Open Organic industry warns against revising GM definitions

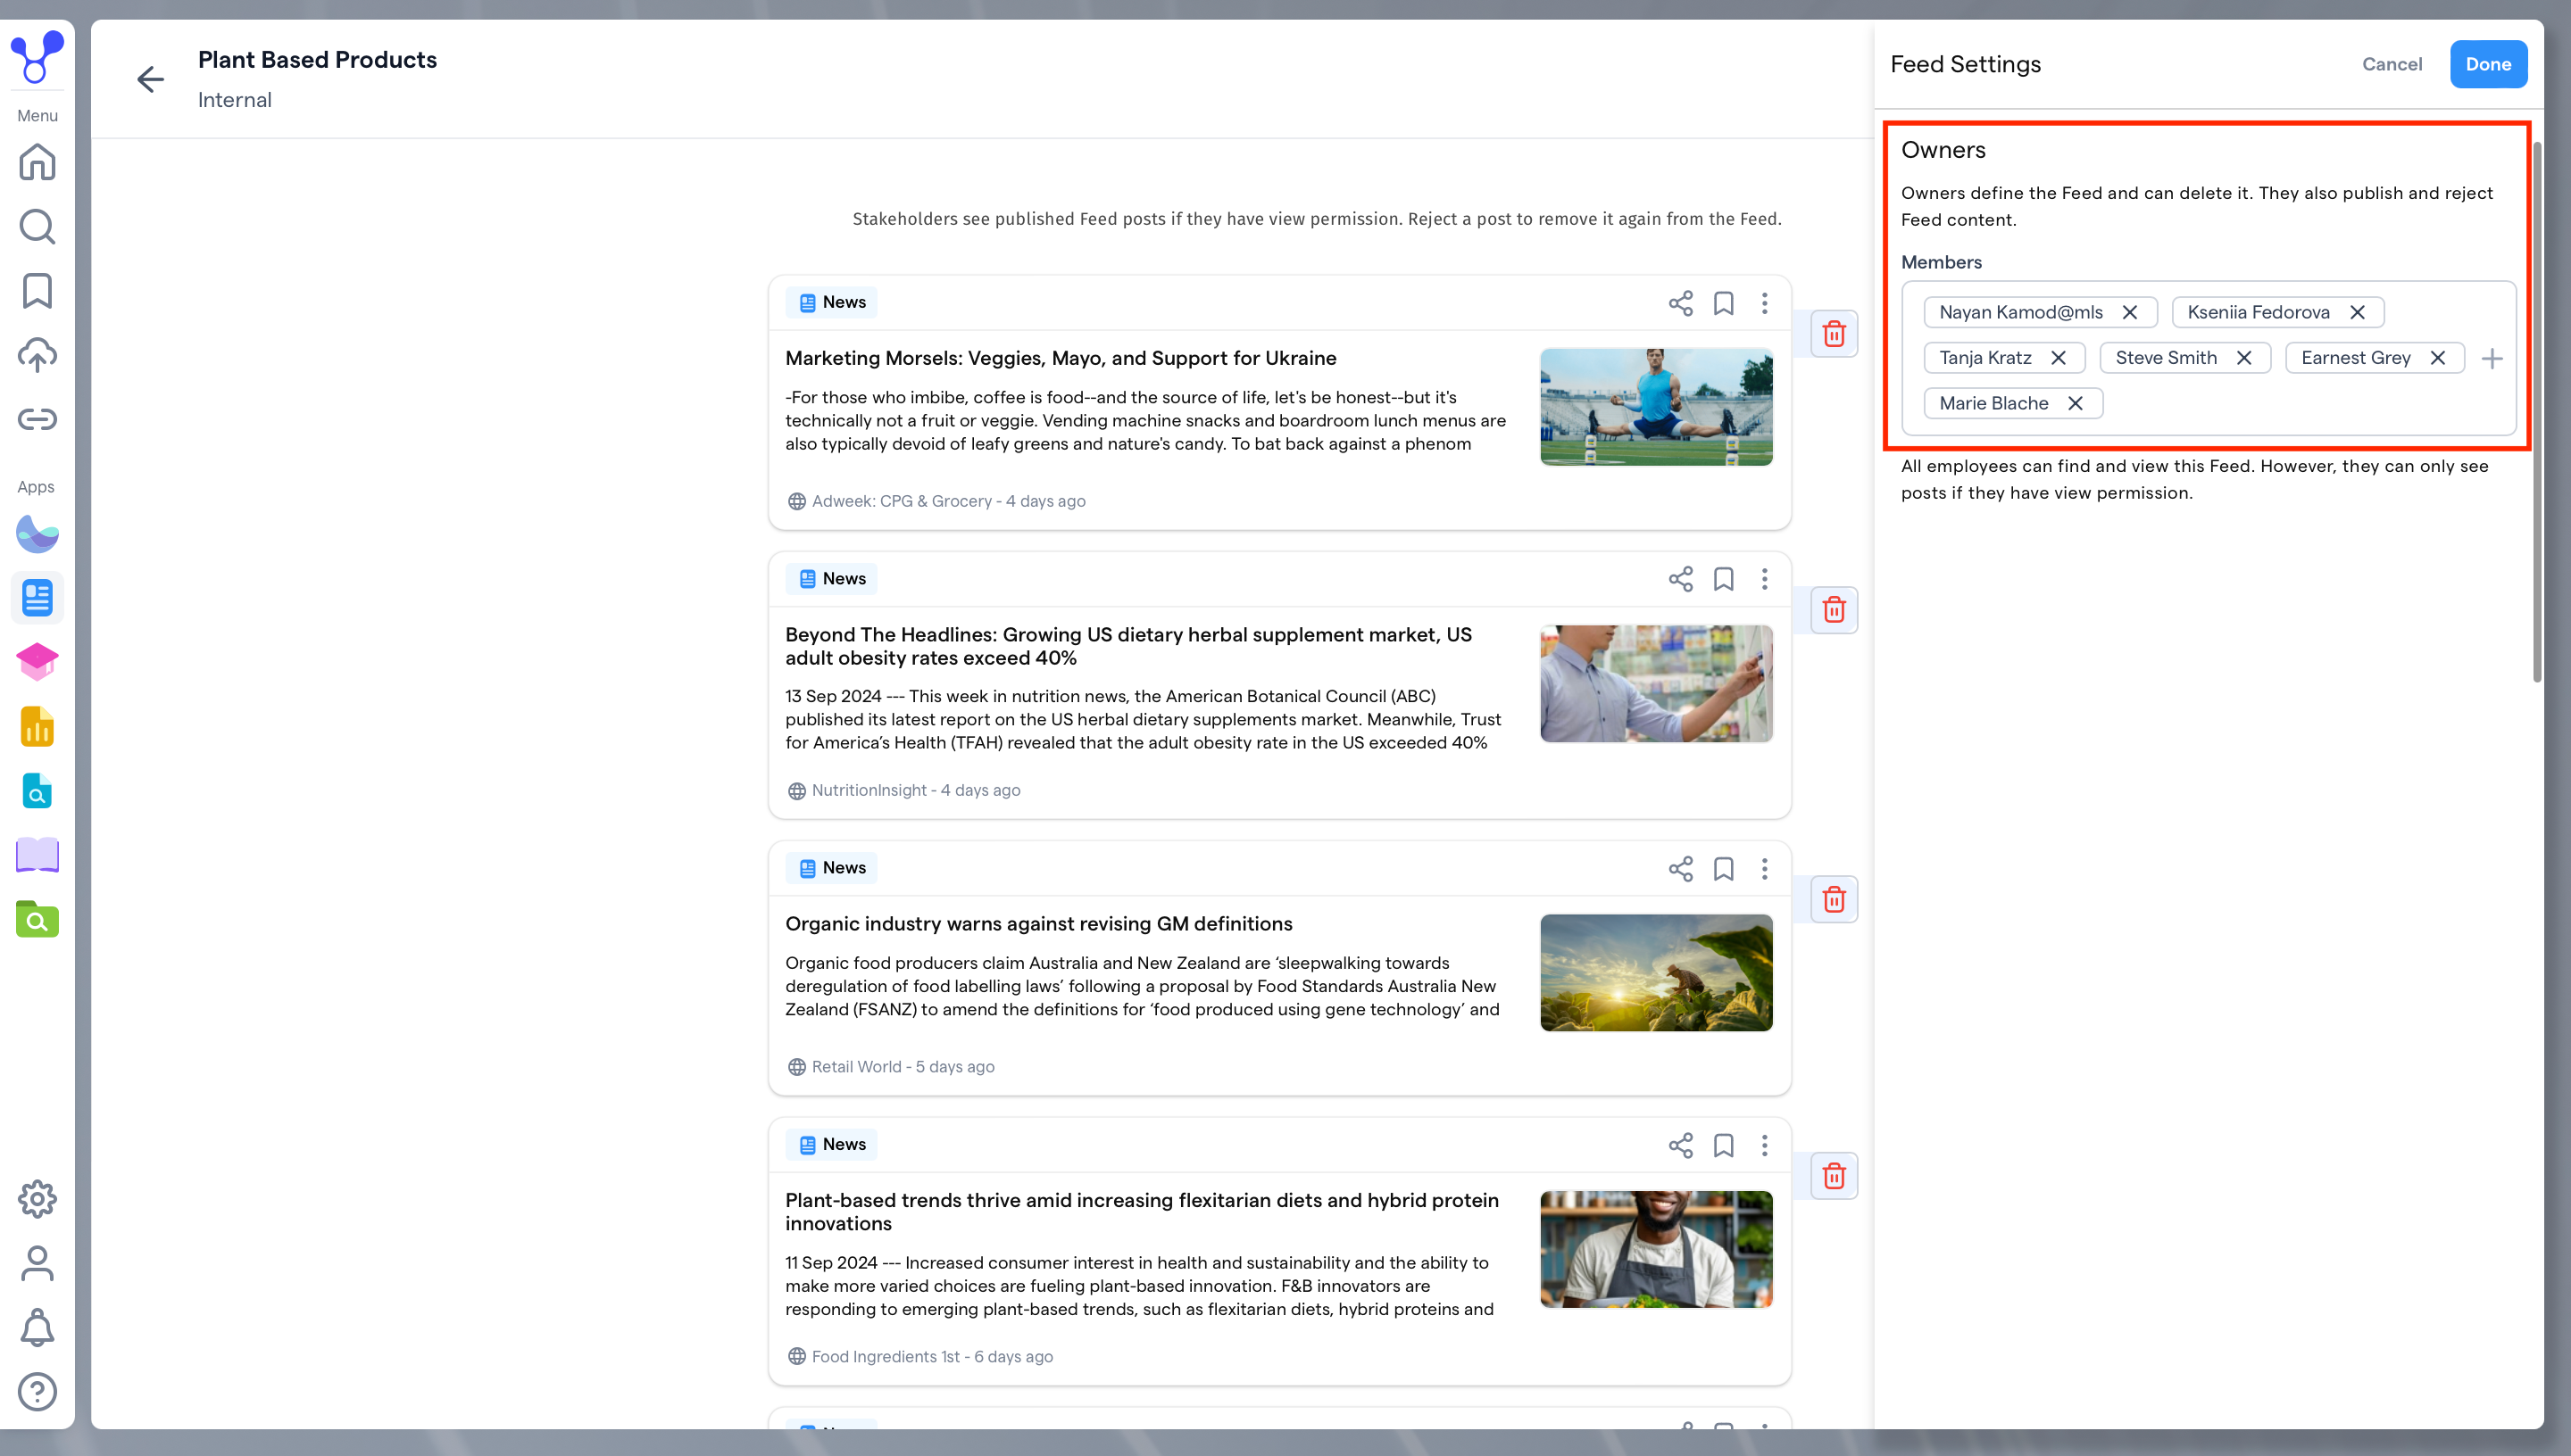(1038, 924)
